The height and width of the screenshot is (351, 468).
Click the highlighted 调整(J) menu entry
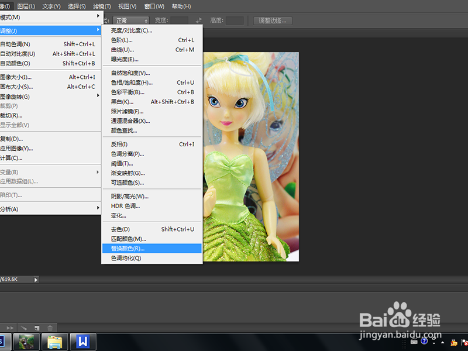point(50,30)
